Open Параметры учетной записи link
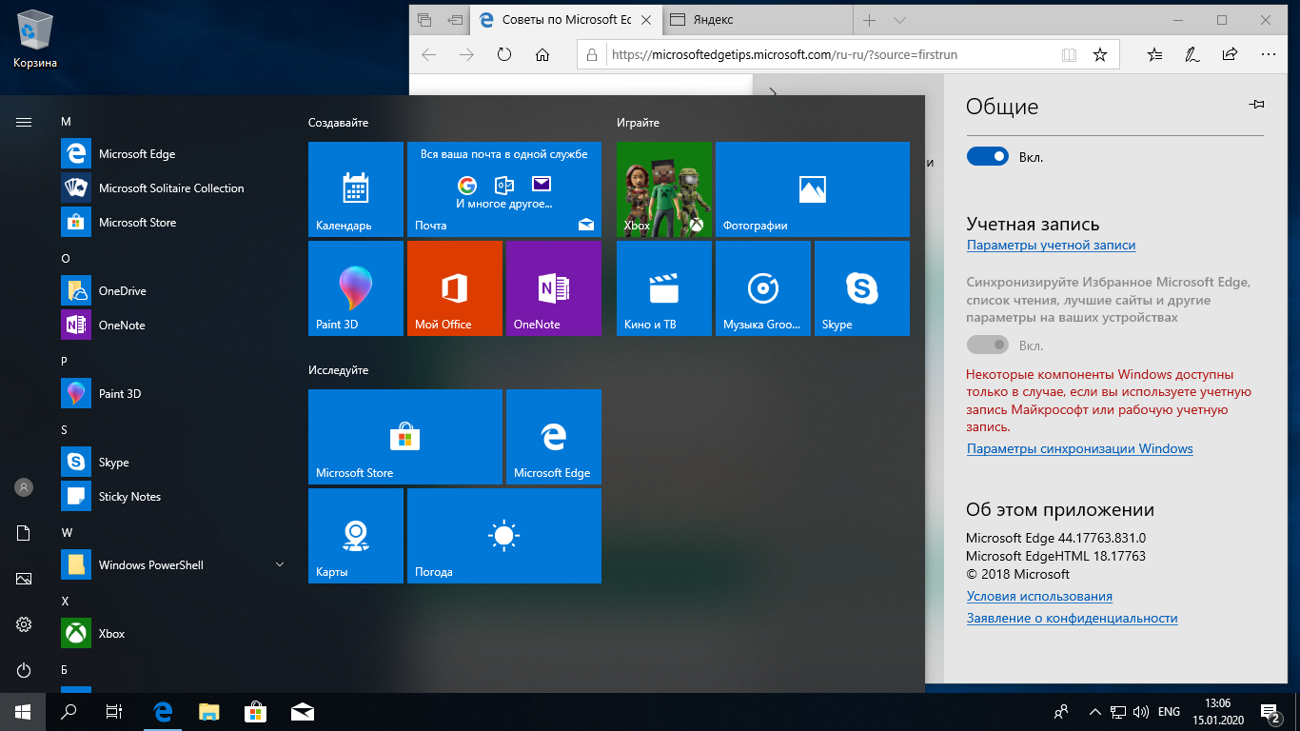Viewport: 1300px width, 731px height. (x=1051, y=245)
